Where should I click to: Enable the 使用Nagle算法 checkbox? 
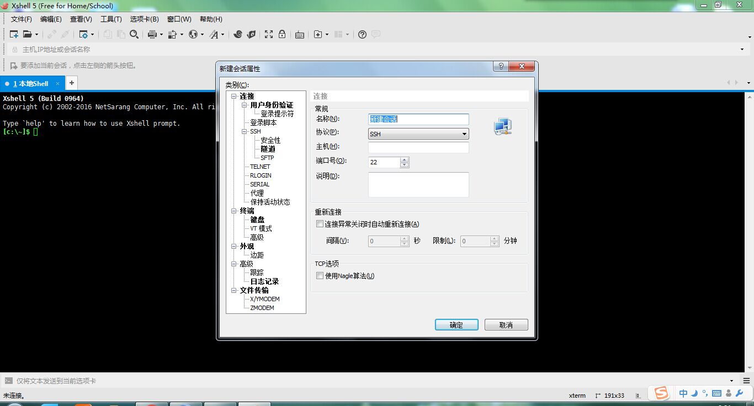coord(320,276)
